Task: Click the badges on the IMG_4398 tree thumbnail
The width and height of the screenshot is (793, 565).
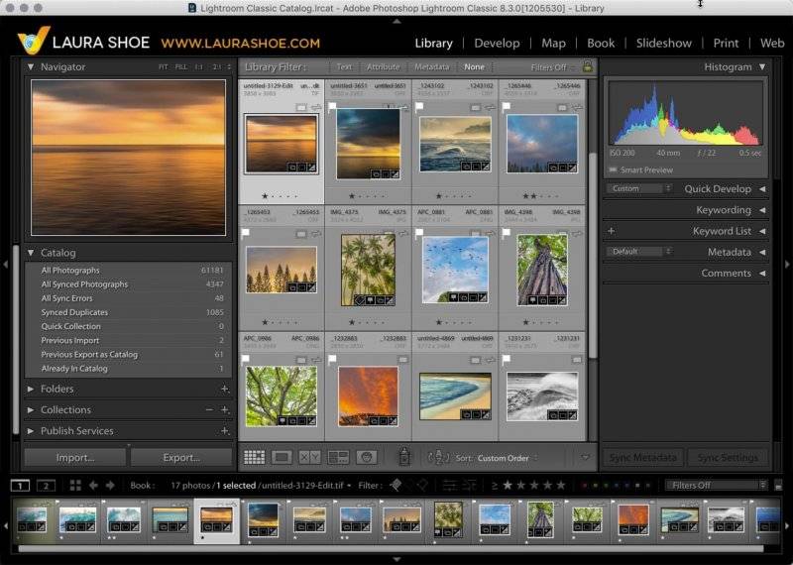Action: (548, 300)
